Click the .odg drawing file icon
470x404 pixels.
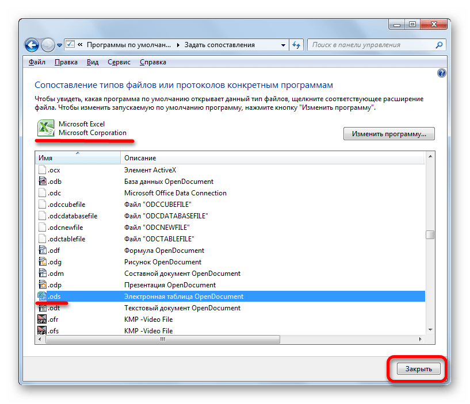pos(43,261)
